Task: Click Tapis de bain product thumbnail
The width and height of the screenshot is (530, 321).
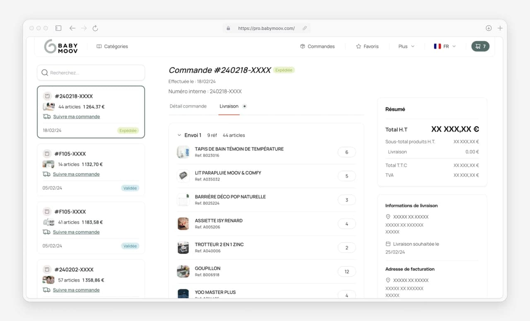Action: [183, 152]
